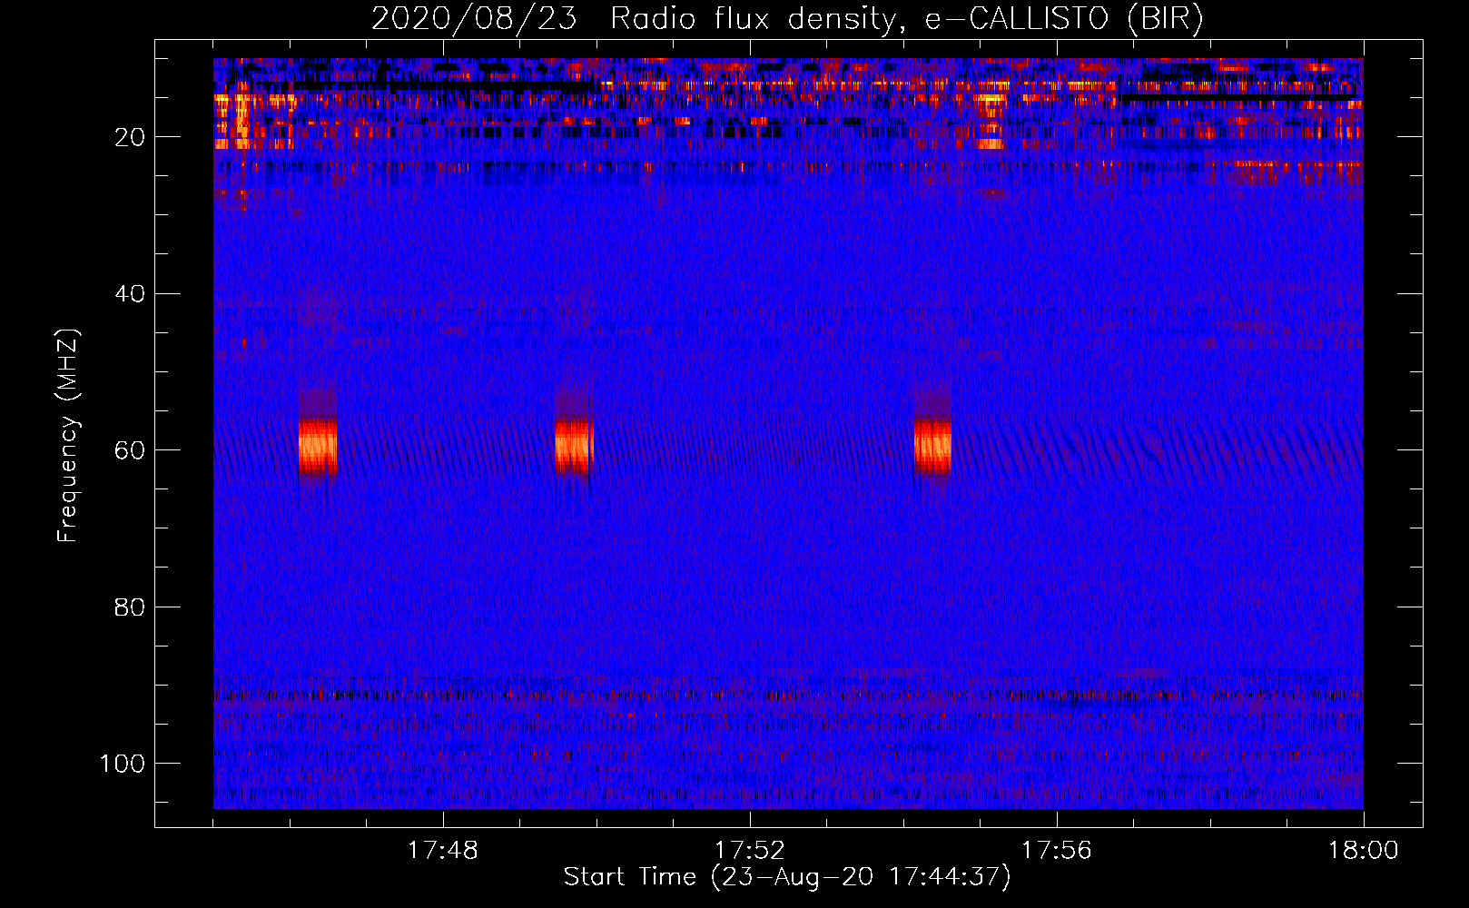The width and height of the screenshot is (1469, 908).
Task: Click the 'Frequency (MHZ)' y-axis label
Action: (68, 435)
